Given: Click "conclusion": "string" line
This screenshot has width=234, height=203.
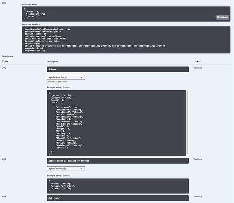Looking at the screenshot, I should (x=70, y=110).
